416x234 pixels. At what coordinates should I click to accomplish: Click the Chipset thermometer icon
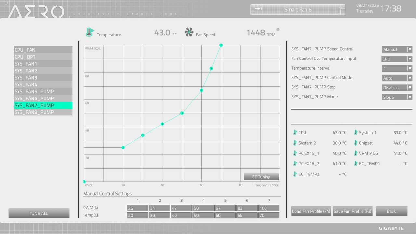coord(356,143)
